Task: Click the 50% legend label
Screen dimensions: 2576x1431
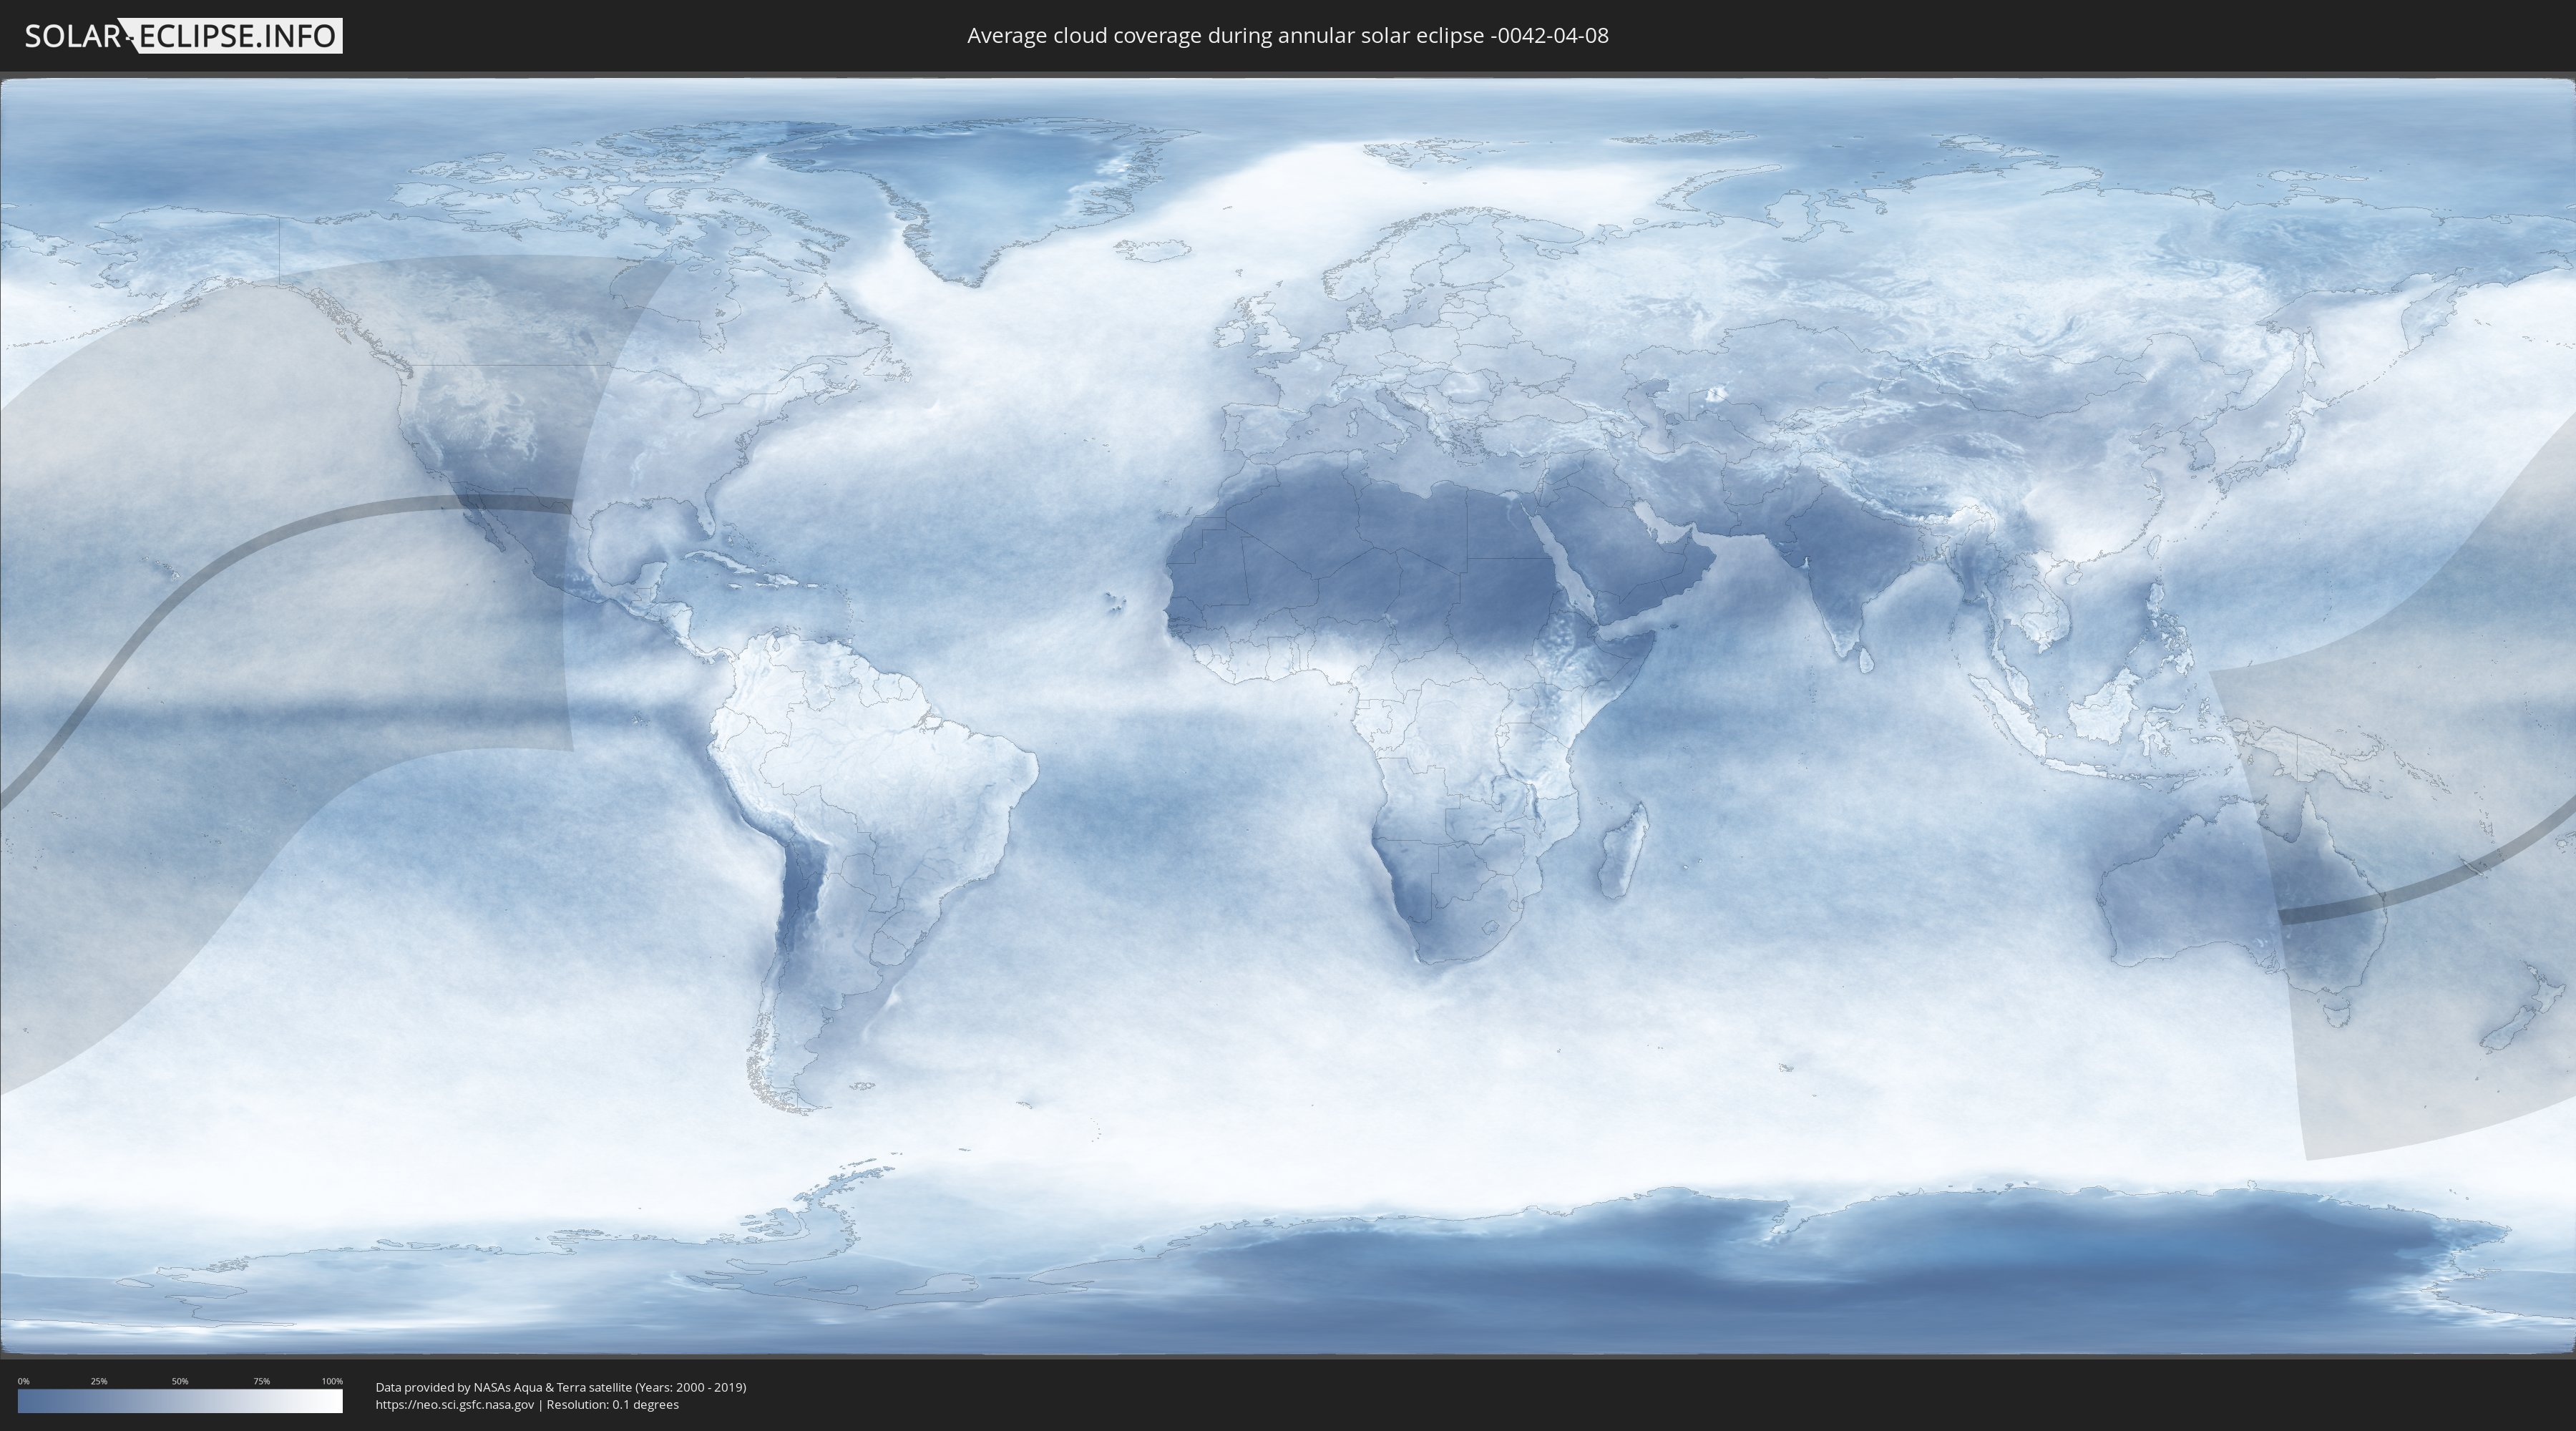Action: click(x=180, y=1381)
